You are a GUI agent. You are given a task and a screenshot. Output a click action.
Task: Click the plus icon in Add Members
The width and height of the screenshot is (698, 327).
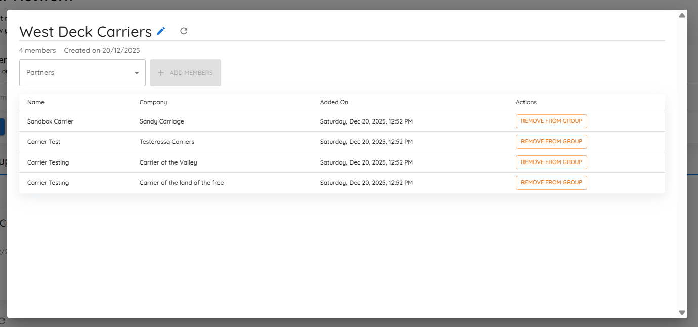[161, 73]
